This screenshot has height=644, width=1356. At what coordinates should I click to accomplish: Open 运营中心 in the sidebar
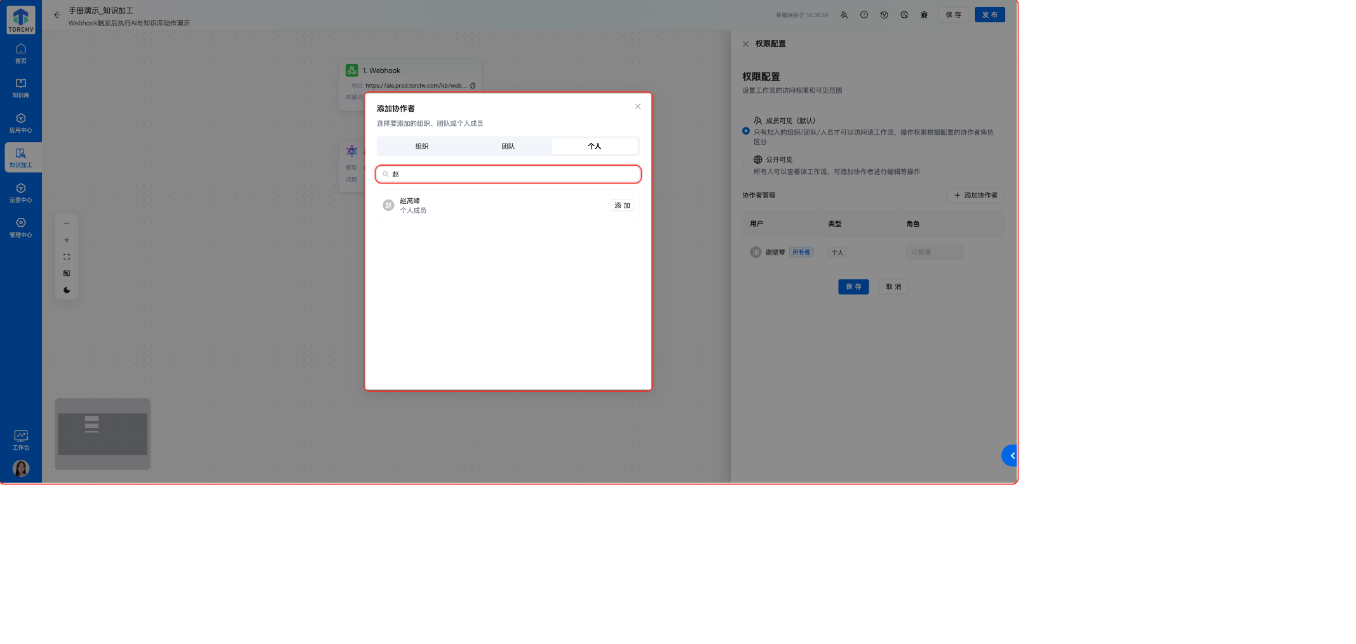[x=21, y=192]
